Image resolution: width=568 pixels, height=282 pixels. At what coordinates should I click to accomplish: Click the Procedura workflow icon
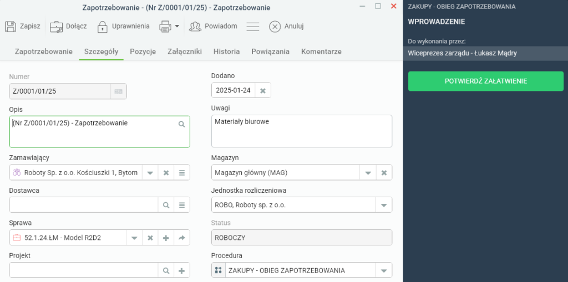pyautogui.click(x=218, y=270)
